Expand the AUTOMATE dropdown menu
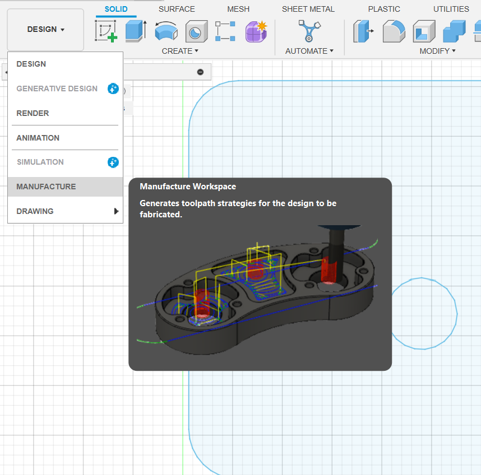Viewport: 481px width, 475px height. [309, 51]
